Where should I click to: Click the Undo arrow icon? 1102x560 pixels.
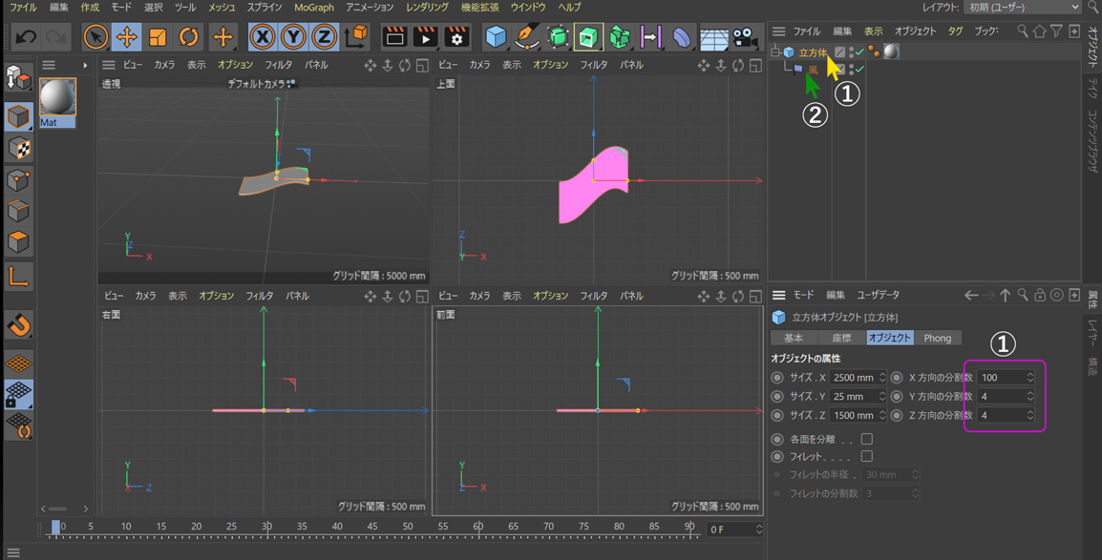coord(26,37)
